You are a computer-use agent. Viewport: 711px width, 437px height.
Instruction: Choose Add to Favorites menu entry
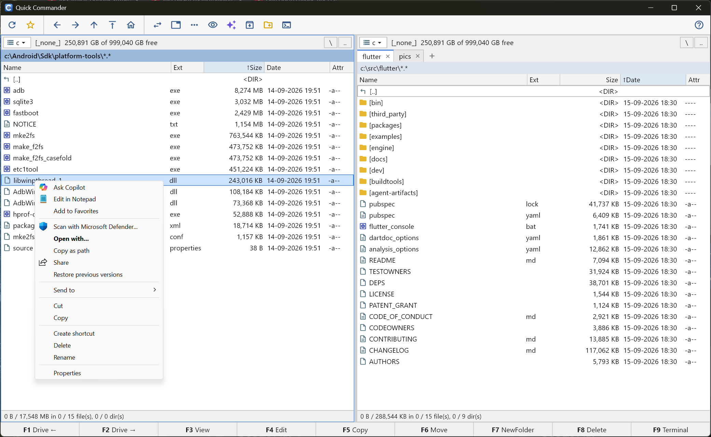pyautogui.click(x=99, y=211)
